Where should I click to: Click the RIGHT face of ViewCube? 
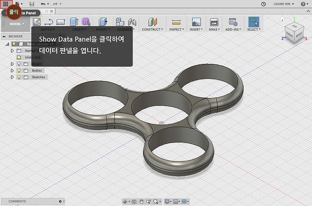[x=299, y=35]
